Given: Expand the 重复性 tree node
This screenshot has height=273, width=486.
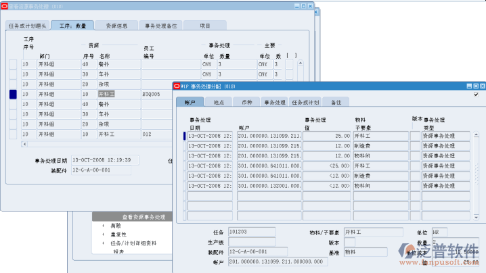Looking at the screenshot, I should 103,234.
